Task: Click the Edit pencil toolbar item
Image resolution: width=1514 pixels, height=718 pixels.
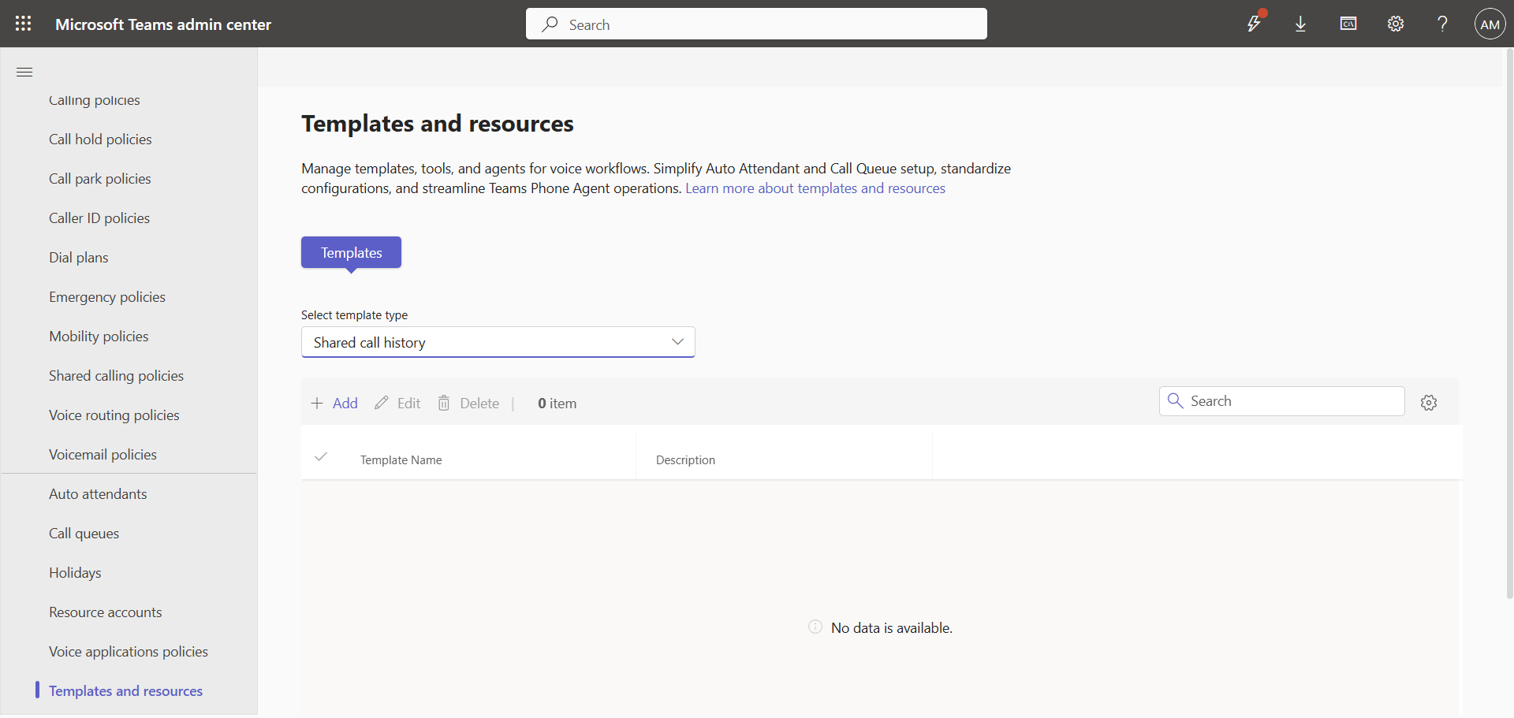Action: (x=397, y=403)
